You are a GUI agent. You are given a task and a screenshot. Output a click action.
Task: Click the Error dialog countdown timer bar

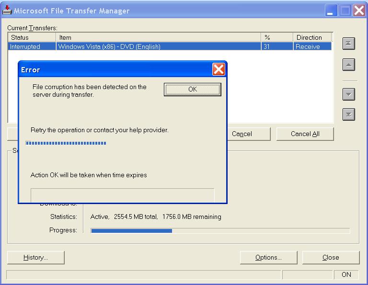[x=66, y=143]
